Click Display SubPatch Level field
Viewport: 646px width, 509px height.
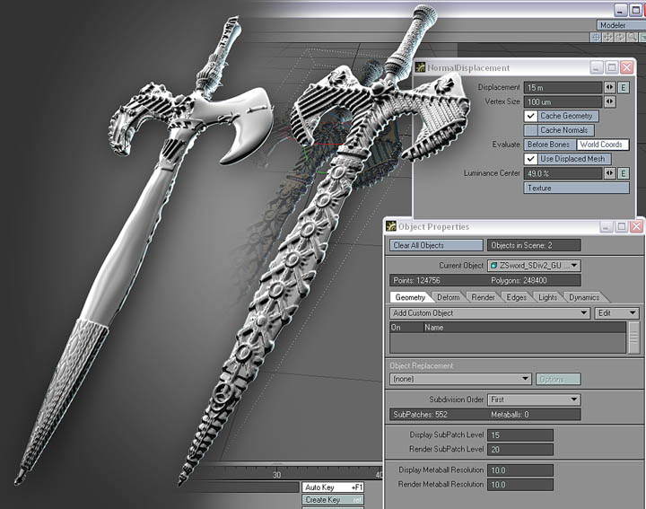519,434
